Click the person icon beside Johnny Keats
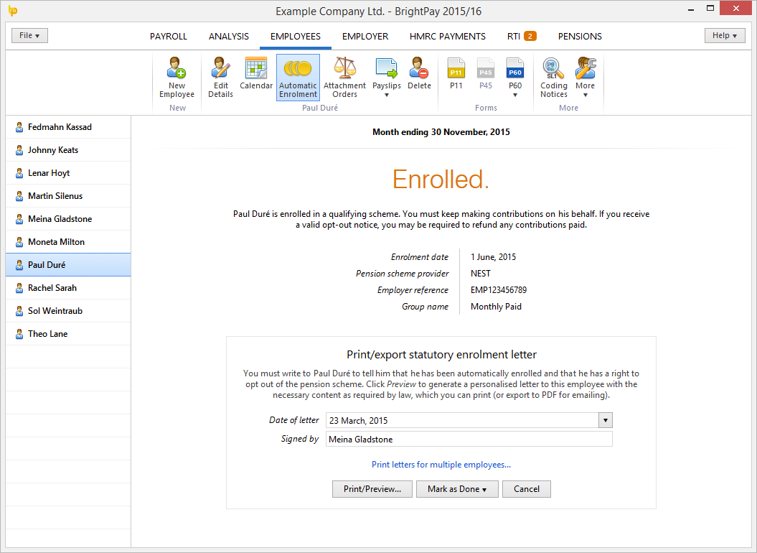Screen dimensions: 757x553 click(19, 150)
